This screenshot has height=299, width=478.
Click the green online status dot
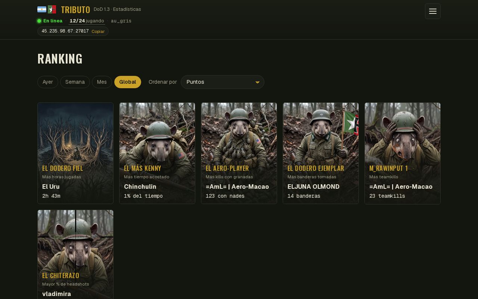[x=39, y=21]
